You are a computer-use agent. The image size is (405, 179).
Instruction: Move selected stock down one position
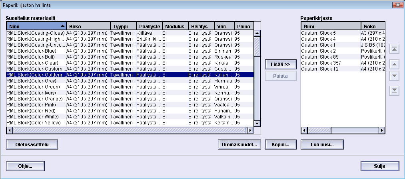click(394, 76)
